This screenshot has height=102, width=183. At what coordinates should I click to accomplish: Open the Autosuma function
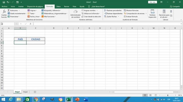pos(14,10)
